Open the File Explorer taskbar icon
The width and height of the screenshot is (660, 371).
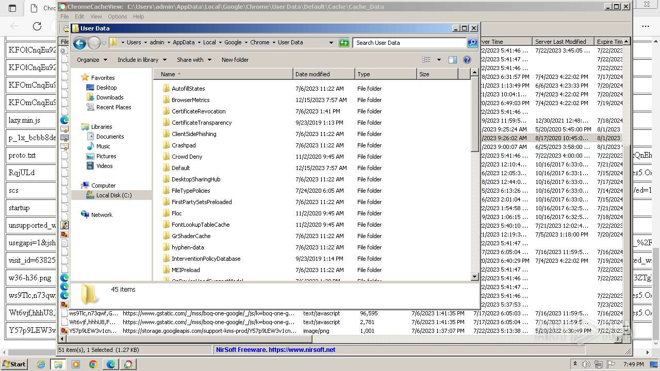[x=58, y=364]
